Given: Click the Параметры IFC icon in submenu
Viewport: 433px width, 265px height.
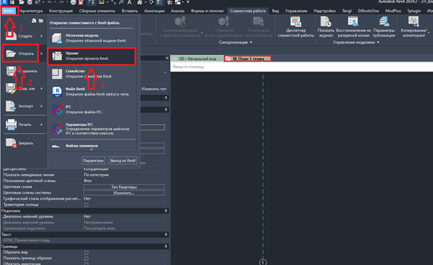Looking at the screenshot, I should 57,128.
